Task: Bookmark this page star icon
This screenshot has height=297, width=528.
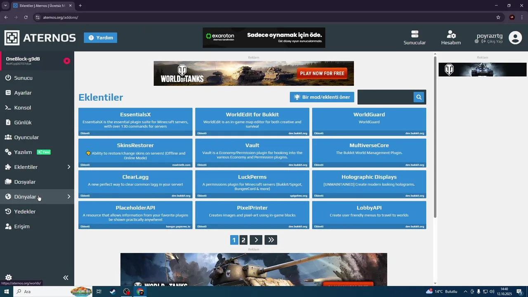Action: click(498, 17)
